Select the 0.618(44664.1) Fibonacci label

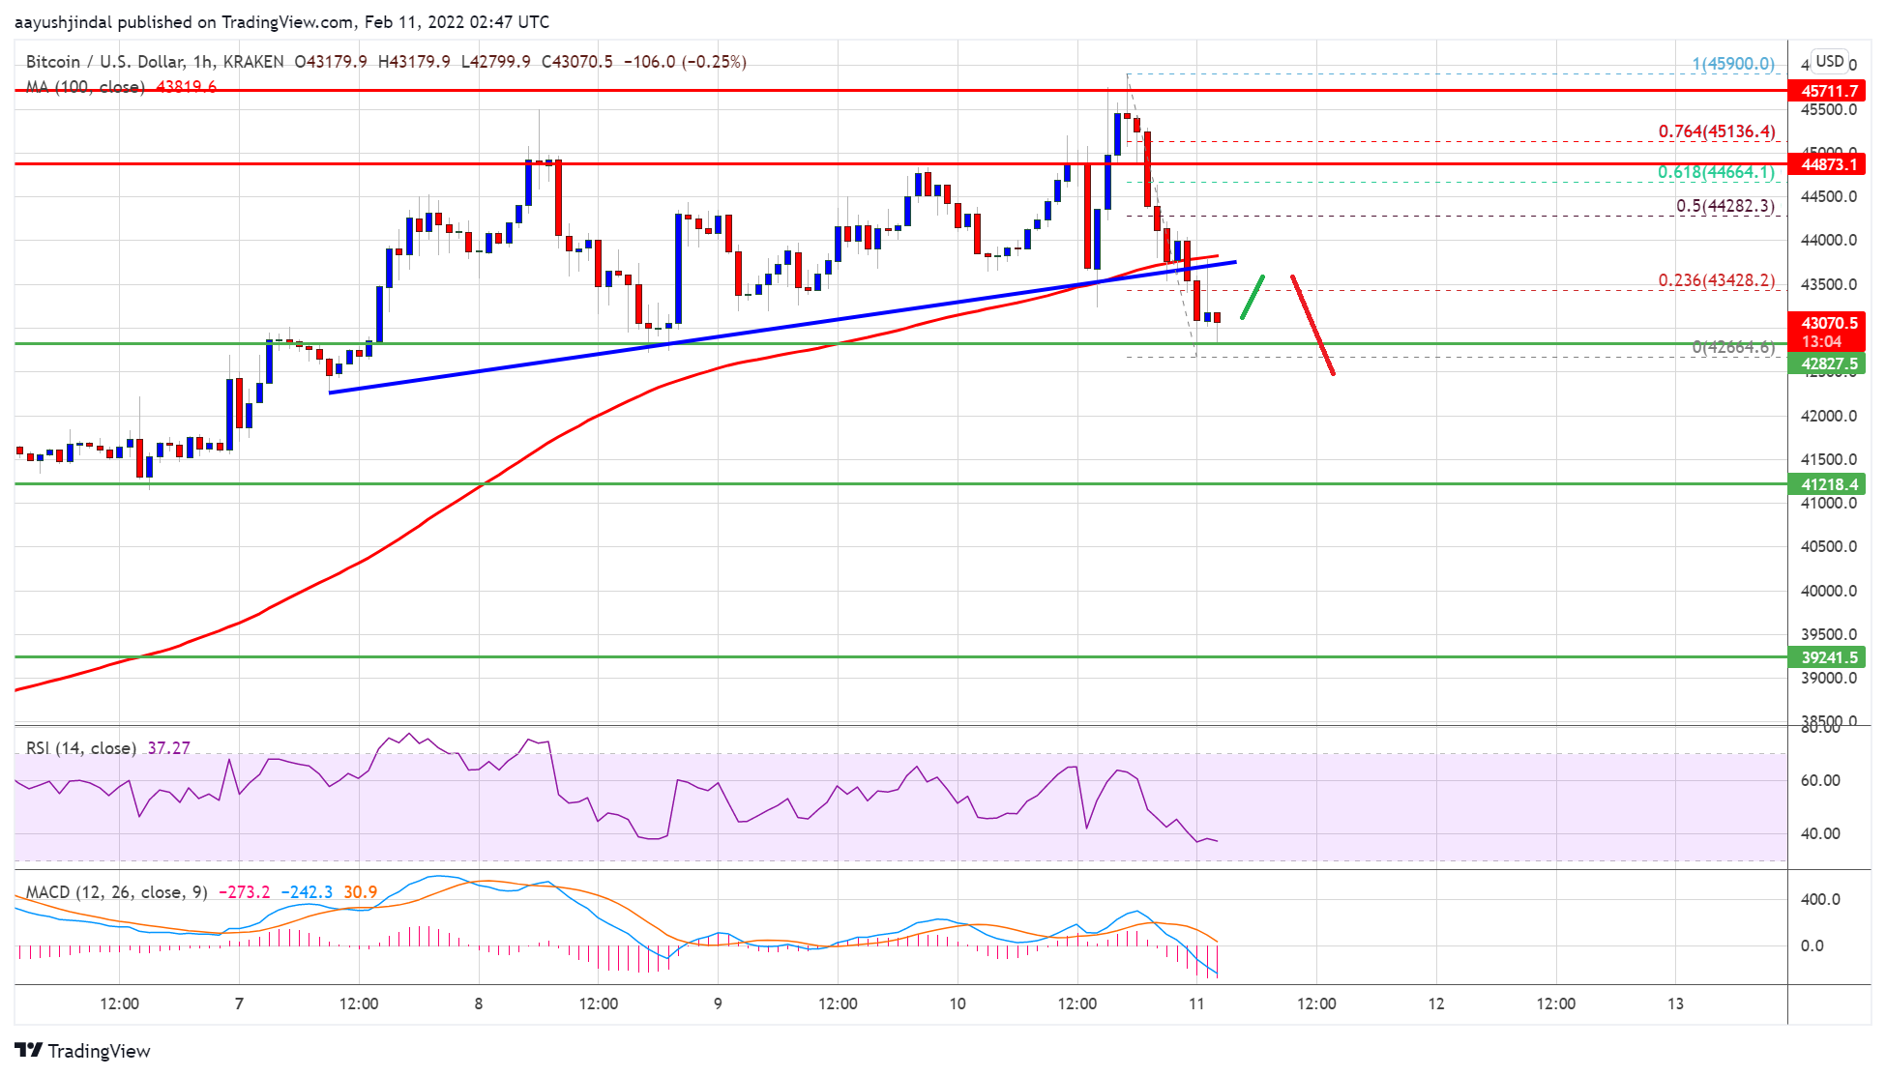[1716, 172]
